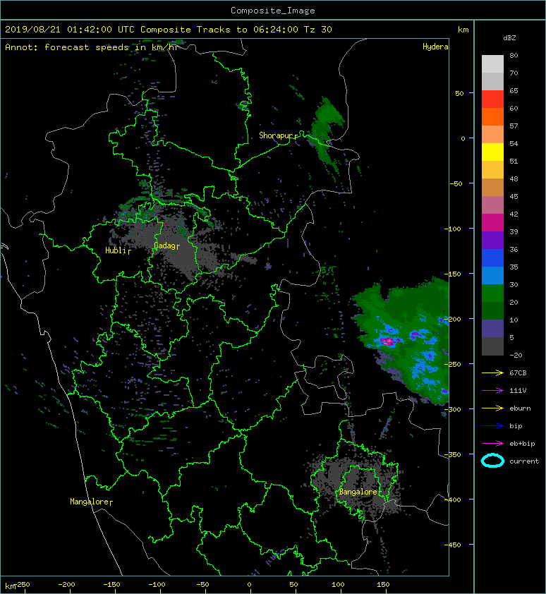Select the red 60-65 dBZ swatch
This screenshot has height=594, width=546.
492,99
